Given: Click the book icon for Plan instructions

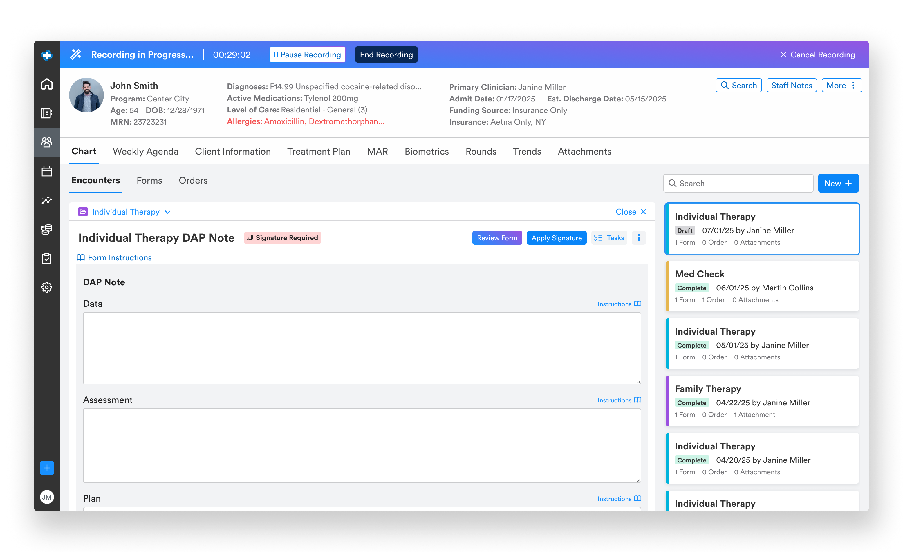Looking at the screenshot, I should tap(638, 498).
